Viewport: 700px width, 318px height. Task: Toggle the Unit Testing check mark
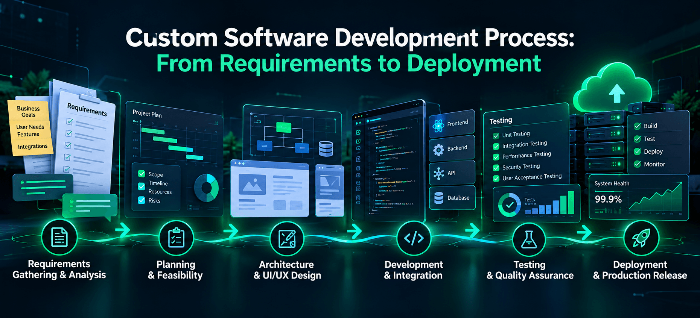496,136
